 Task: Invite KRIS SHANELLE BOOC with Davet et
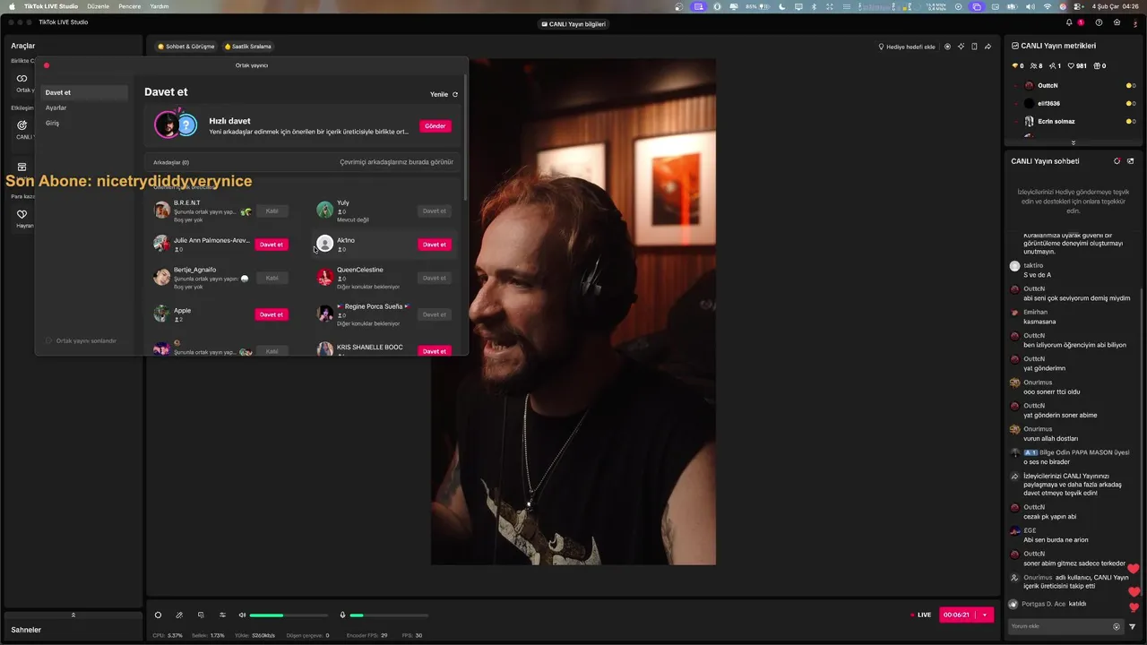click(435, 350)
